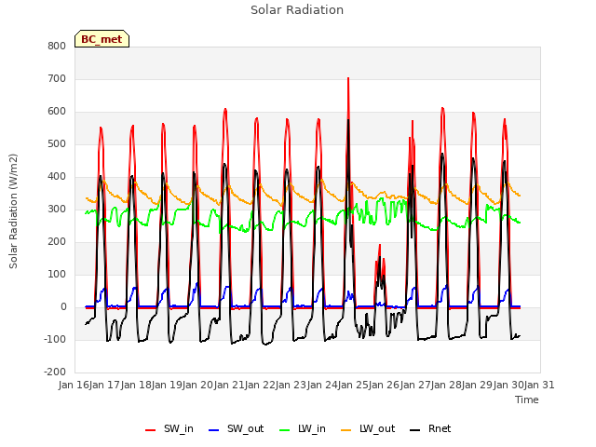Click the Jan 30 x-axis date label
596x447 pixels.
(508, 385)
